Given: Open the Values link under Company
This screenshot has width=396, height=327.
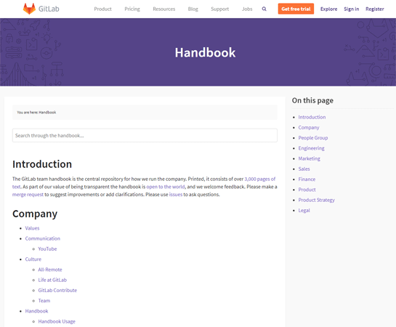Looking at the screenshot, I should click(x=32, y=228).
